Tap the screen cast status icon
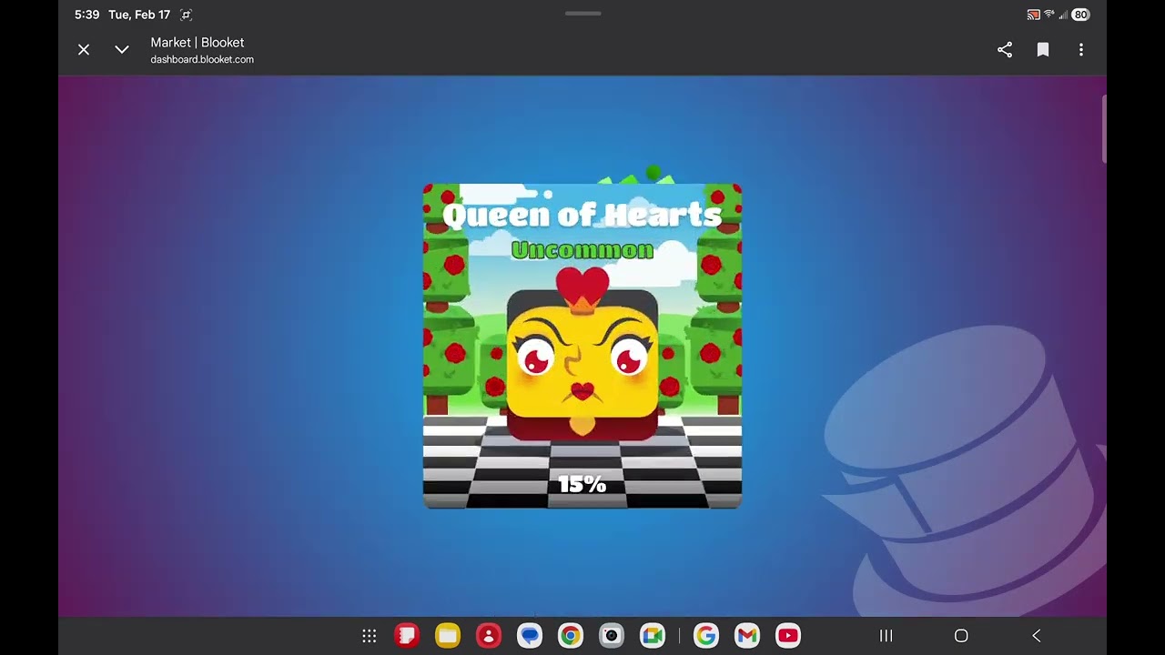The height and width of the screenshot is (655, 1165). [x=1033, y=15]
